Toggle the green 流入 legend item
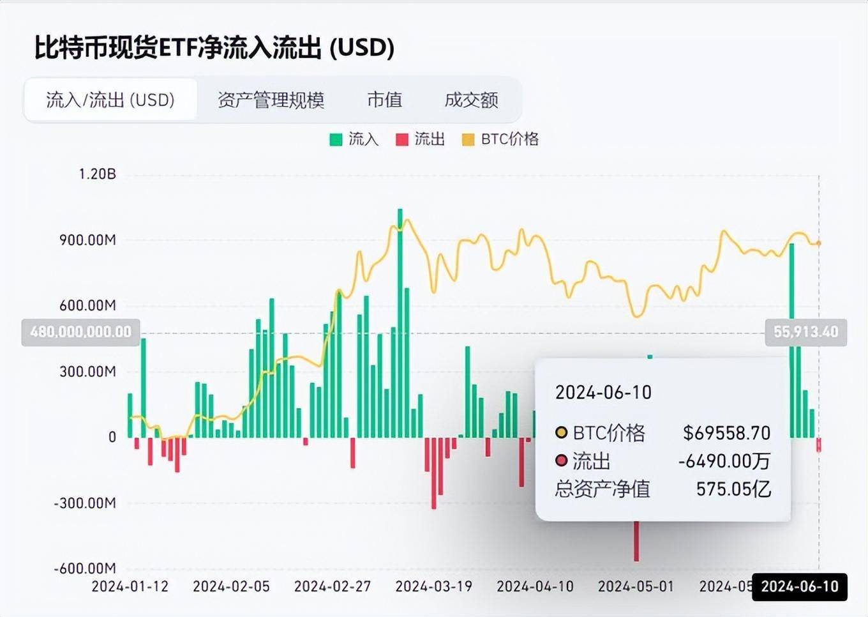Image resolution: width=868 pixels, height=617 pixels. pos(354,139)
